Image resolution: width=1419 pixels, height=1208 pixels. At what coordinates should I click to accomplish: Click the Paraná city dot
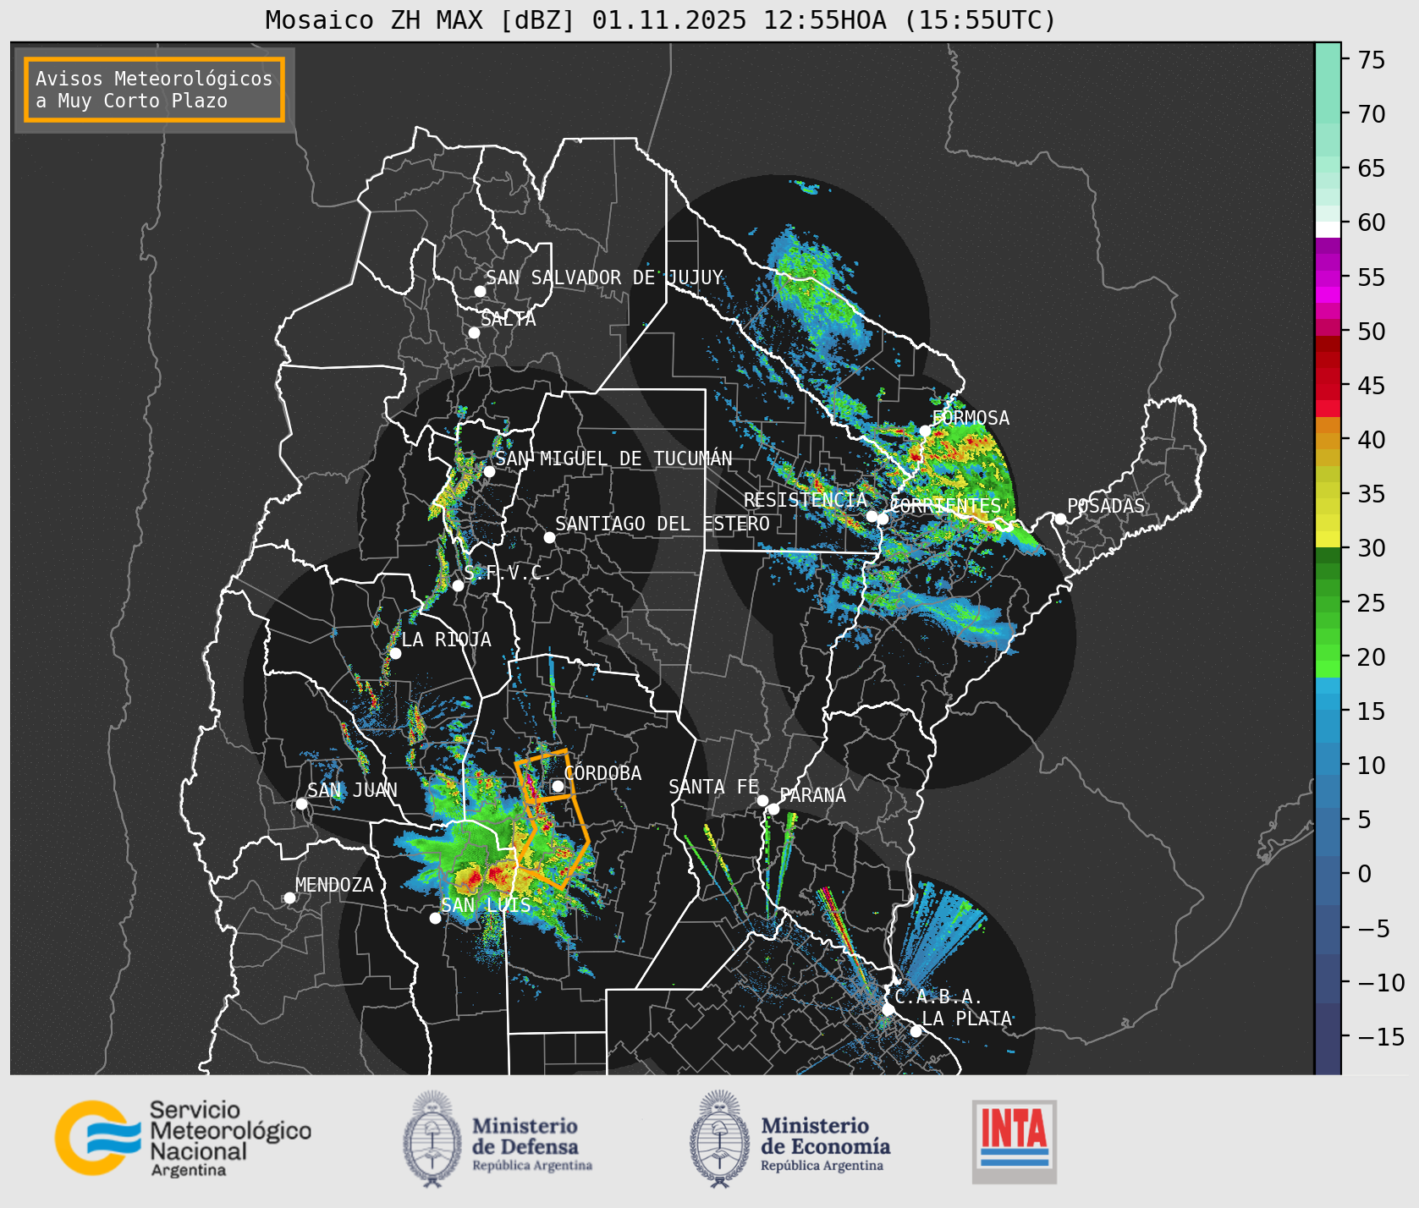coord(773,809)
